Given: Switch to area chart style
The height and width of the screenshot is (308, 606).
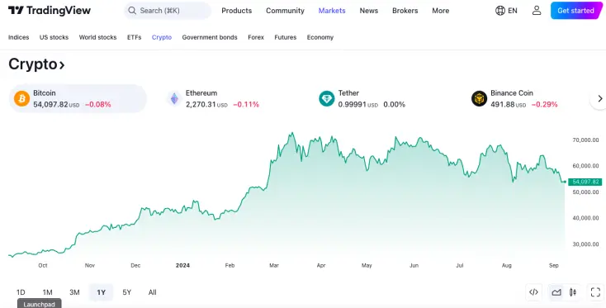Looking at the screenshot, I should pyautogui.click(x=556, y=292).
